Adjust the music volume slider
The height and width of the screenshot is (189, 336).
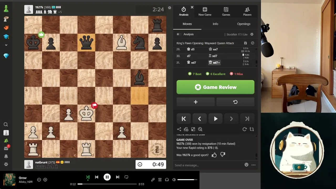pyautogui.click(x=187, y=180)
